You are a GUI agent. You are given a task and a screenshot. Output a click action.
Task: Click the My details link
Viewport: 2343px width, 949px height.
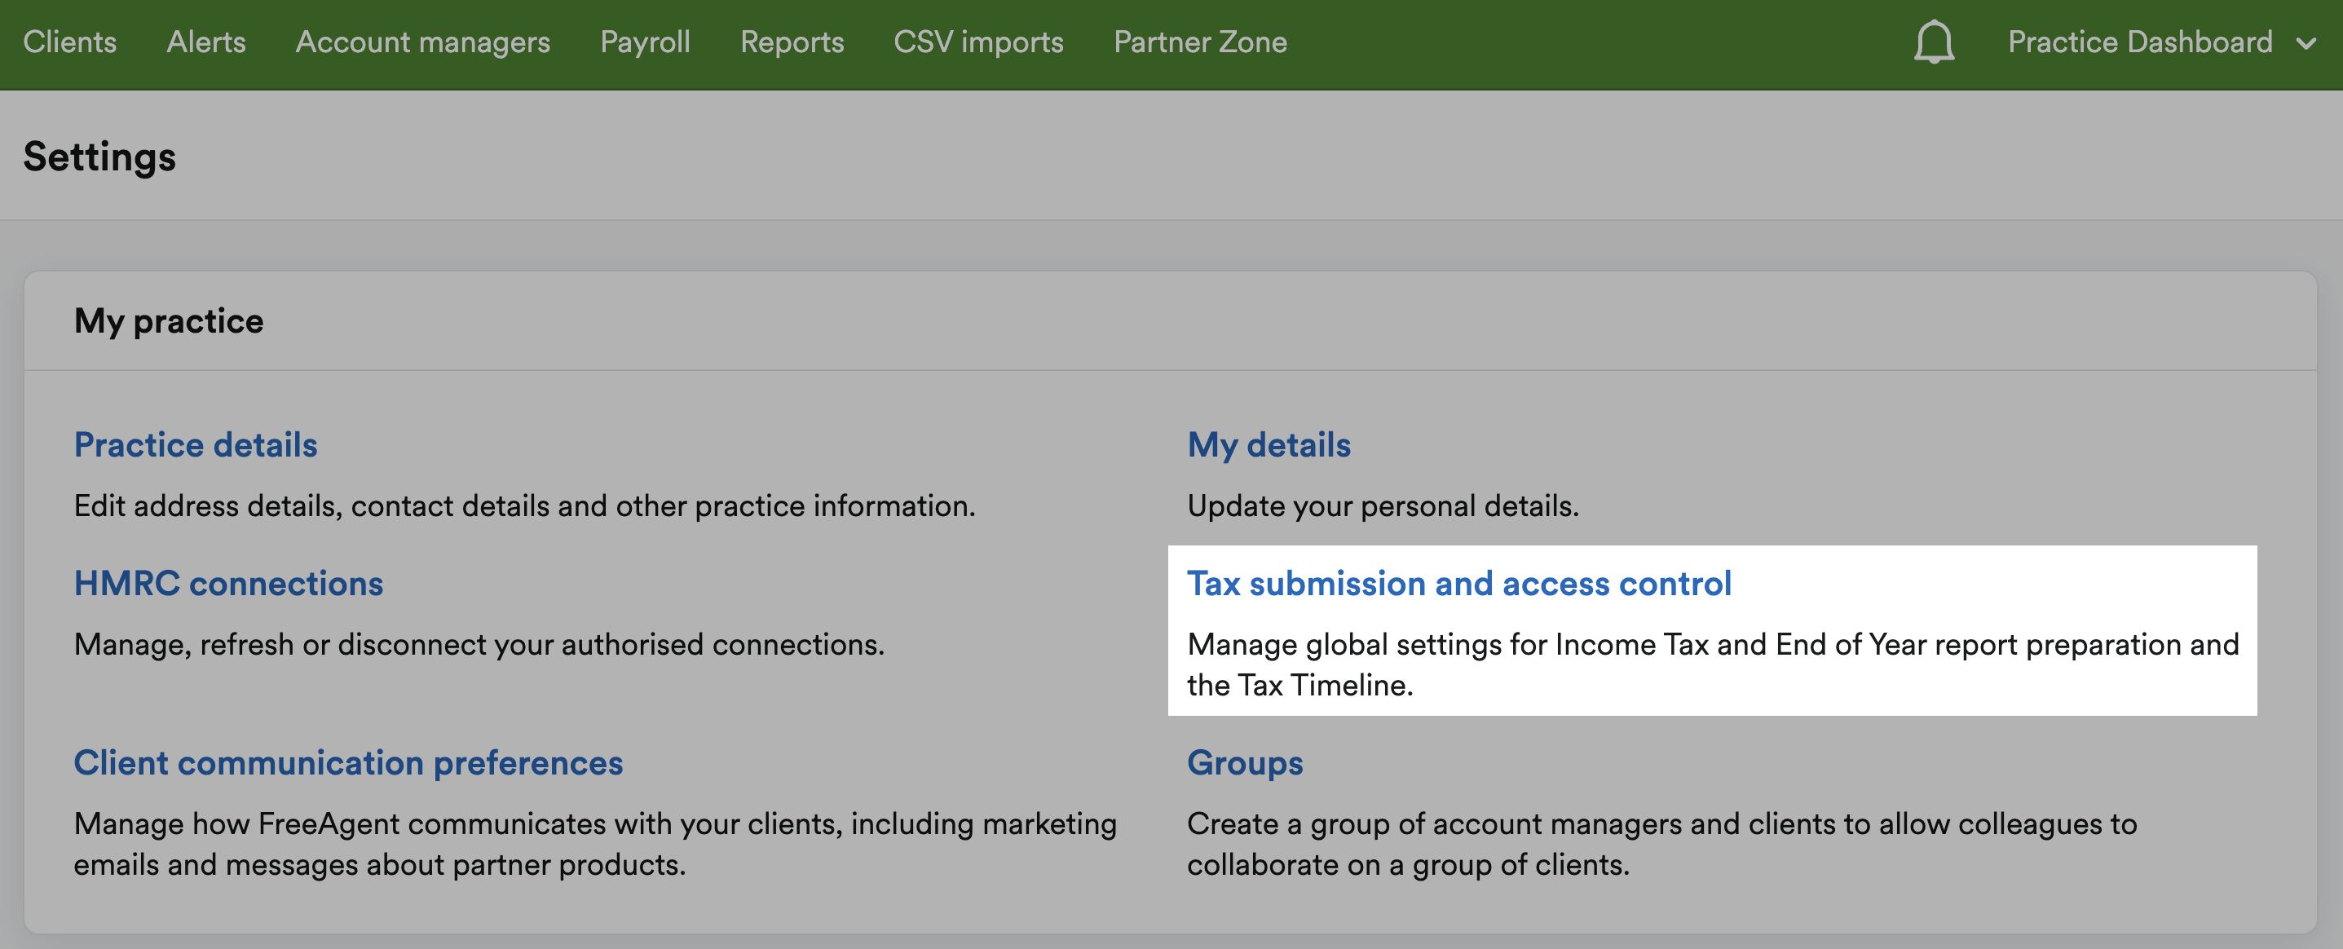click(x=1269, y=445)
